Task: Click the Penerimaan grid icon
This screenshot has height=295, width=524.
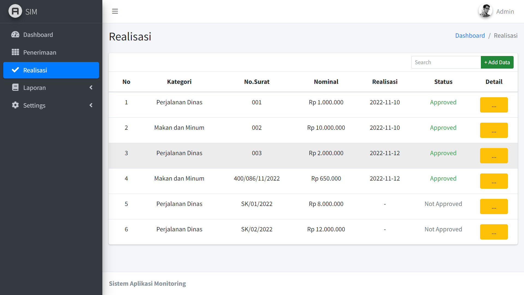Action: click(15, 52)
